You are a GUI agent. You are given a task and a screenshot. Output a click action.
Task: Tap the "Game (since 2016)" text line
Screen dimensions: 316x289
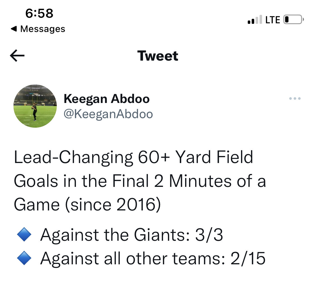click(x=87, y=205)
